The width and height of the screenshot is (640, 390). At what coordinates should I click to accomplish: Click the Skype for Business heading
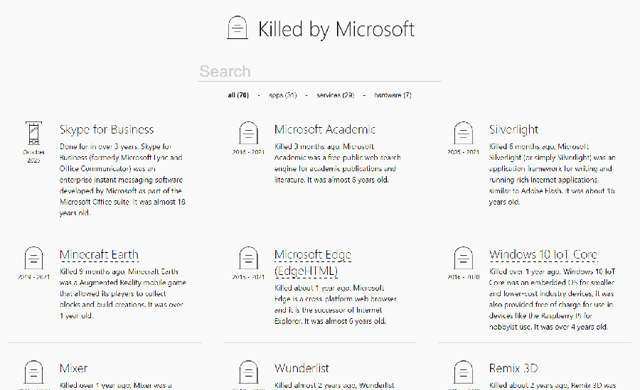point(107,129)
